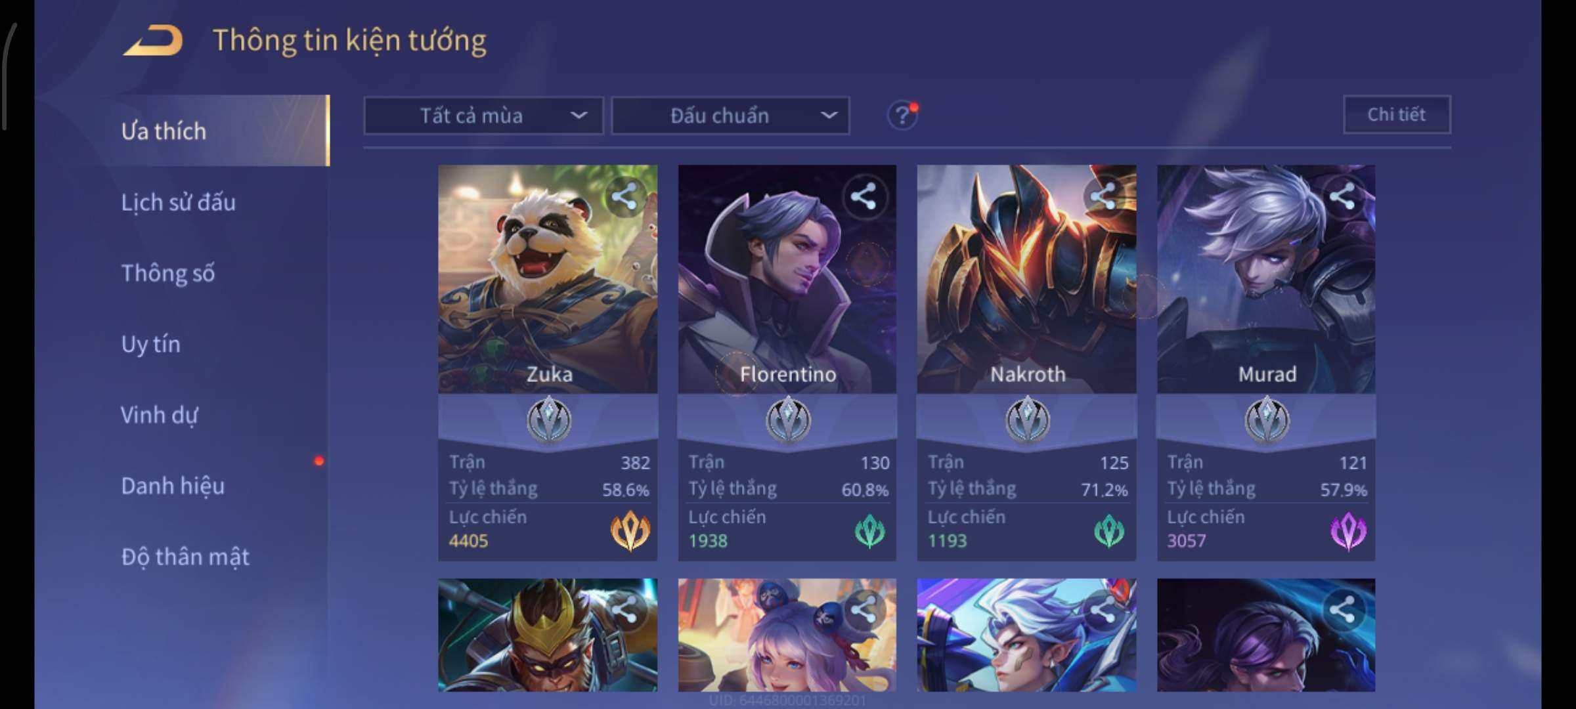Share the Zuka hero card
The width and height of the screenshot is (1576, 709).
coord(624,196)
